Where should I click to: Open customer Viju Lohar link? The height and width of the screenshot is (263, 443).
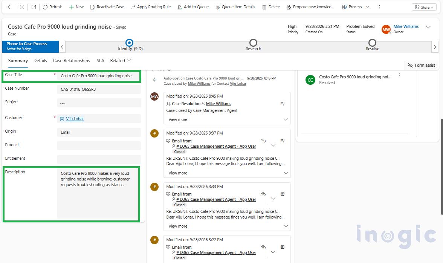pyautogui.click(x=75, y=119)
